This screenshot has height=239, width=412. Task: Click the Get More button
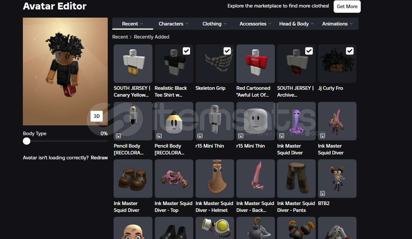point(347,7)
